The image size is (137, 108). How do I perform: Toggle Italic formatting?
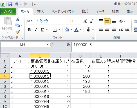[36, 30]
